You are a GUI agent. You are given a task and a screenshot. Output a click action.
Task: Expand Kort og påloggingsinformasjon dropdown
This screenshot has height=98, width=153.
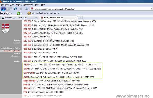pos(58,13)
